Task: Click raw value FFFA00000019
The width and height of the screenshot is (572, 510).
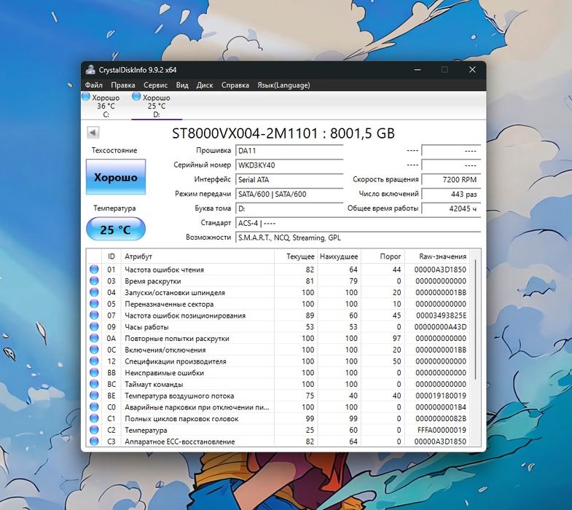Action: click(x=442, y=430)
